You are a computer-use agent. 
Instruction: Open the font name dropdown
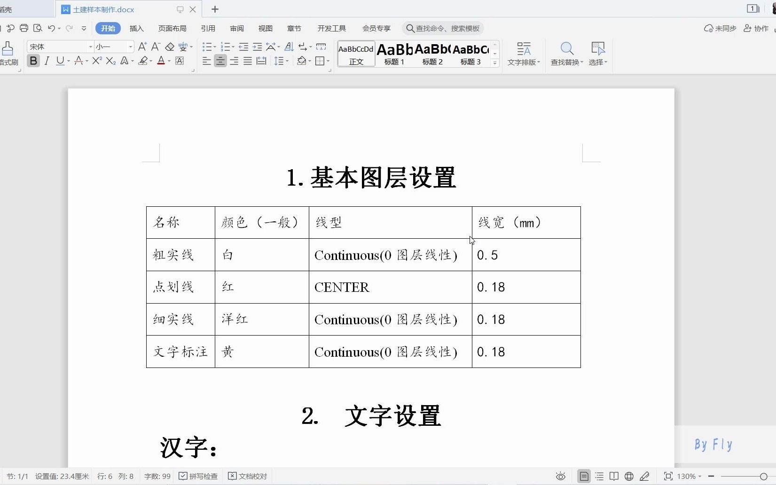[x=89, y=47]
